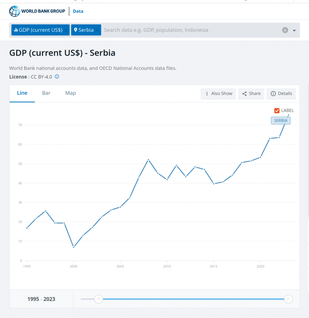309x318 pixels.
Task: Click the license info icon next to CC BY-4.0
Action: 57,77
